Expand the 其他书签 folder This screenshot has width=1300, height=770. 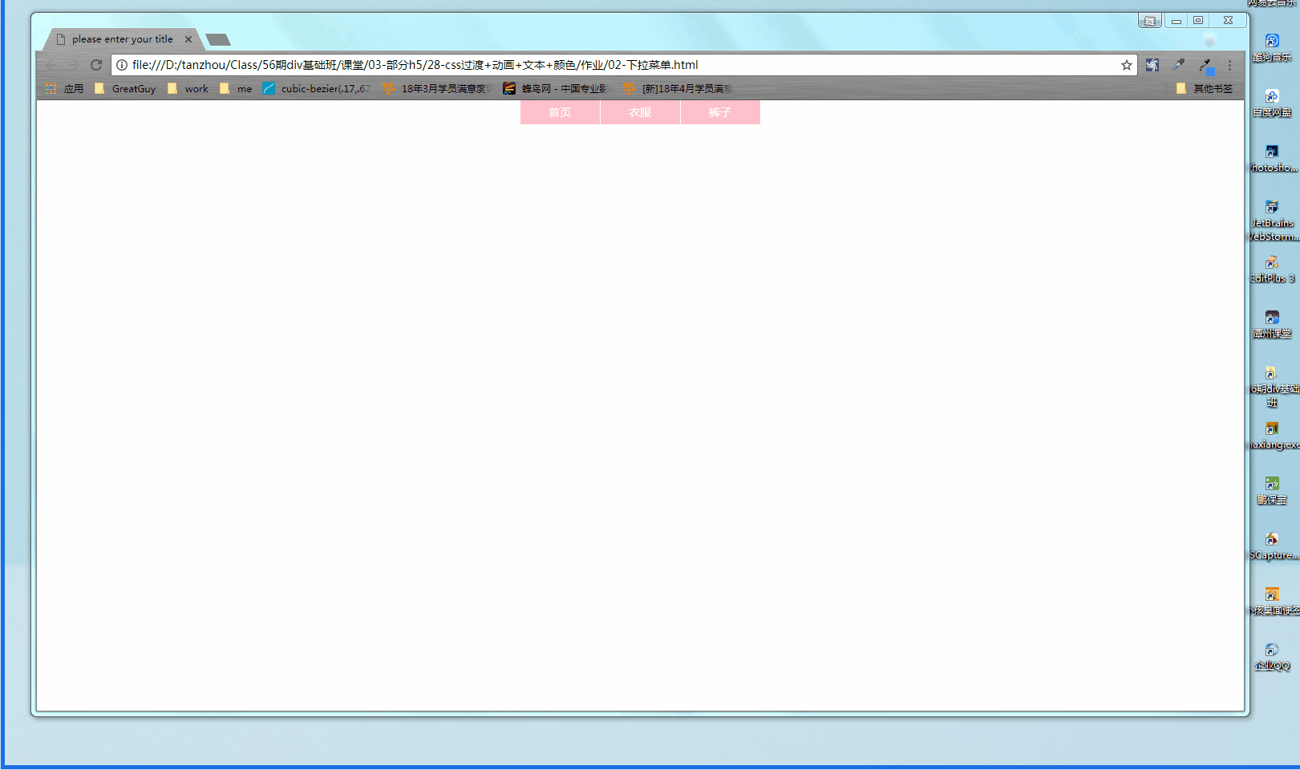(1205, 89)
